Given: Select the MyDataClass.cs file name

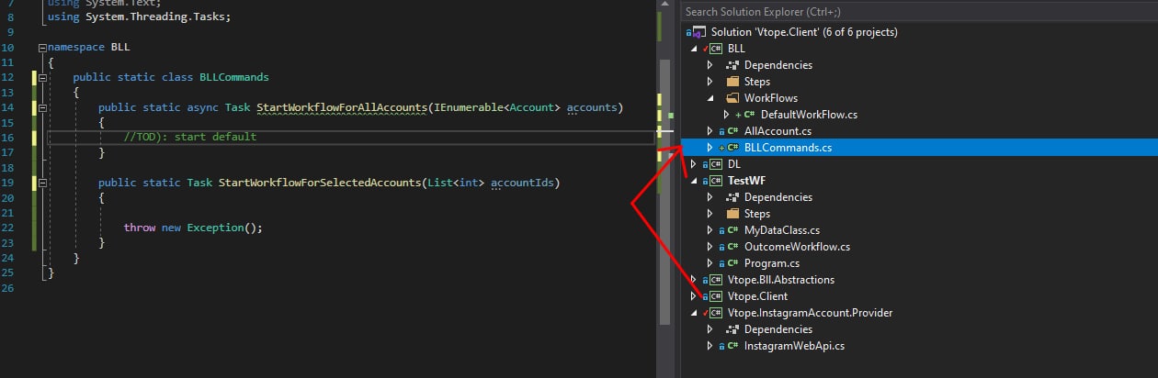Looking at the screenshot, I should click(x=782, y=230).
